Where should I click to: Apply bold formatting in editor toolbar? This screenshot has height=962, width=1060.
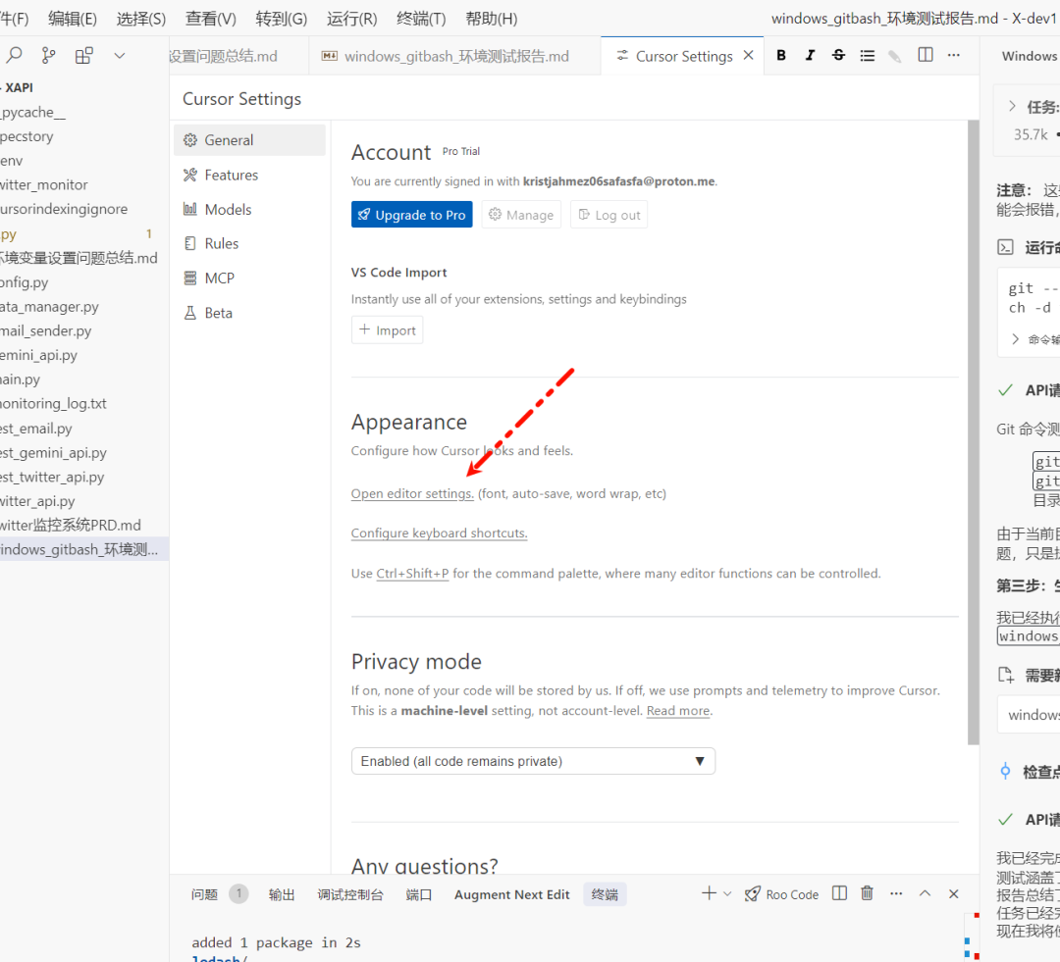click(781, 55)
